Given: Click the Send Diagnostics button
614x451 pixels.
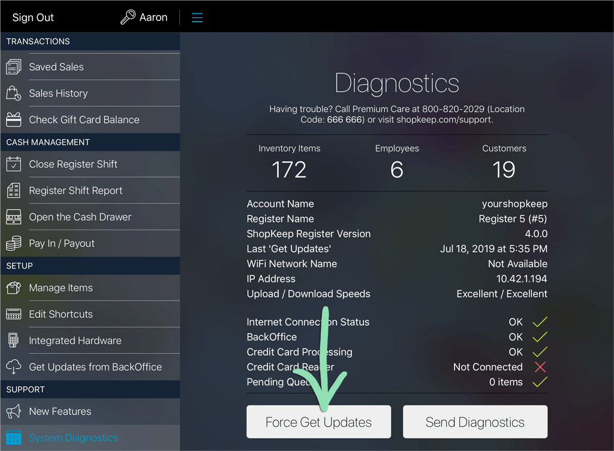Looking at the screenshot, I should [x=475, y=422].
